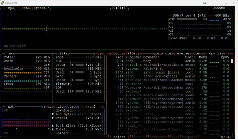Toggle the disks panel label
The width and height of the screenshot is (238, 139).
(62, 53)
